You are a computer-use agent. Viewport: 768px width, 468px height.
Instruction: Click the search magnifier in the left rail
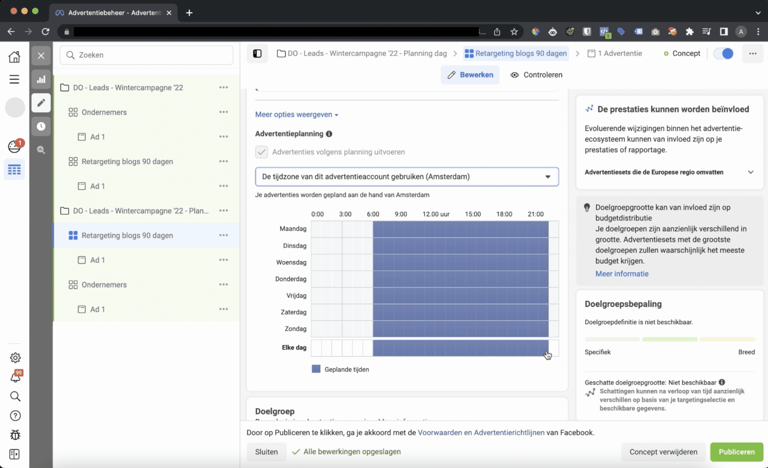[x=15, y=396]
